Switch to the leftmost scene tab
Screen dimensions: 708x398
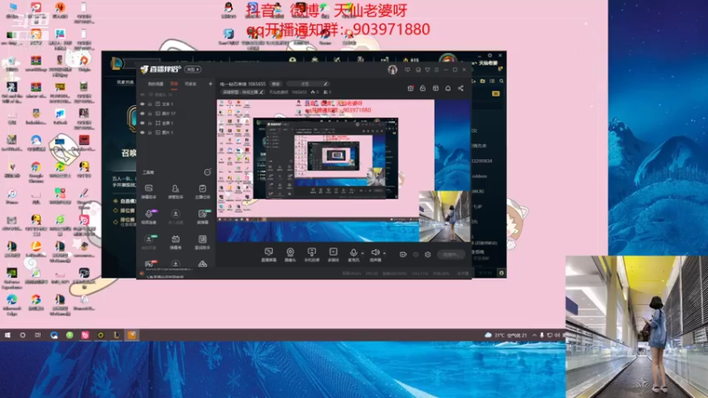[156, 84]
